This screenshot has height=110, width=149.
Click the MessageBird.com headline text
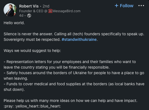coord(66,11)
